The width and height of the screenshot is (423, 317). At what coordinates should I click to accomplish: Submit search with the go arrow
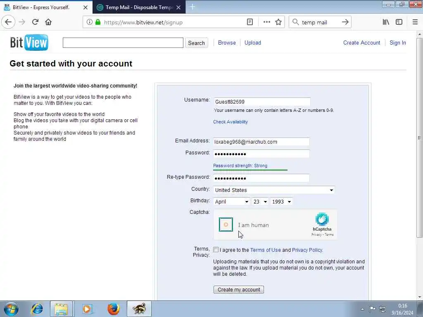tap(345, 22)
